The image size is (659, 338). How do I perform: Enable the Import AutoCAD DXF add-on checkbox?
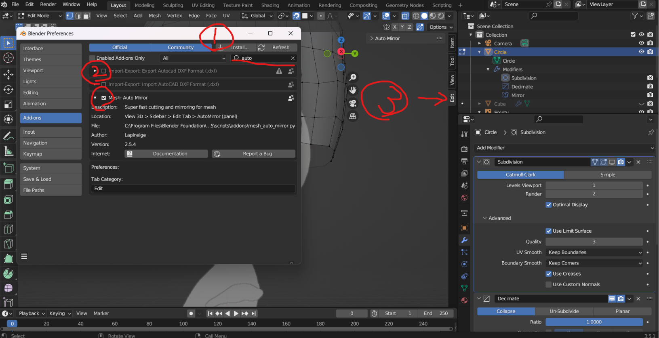104,84
